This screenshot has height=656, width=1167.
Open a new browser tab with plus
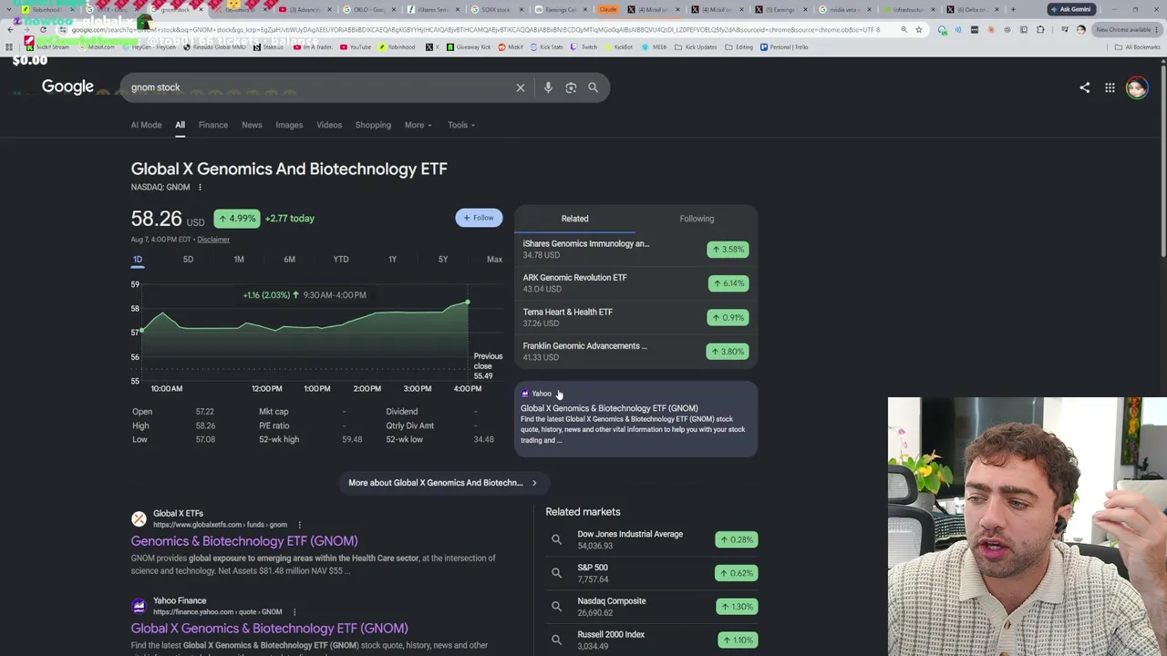point(1012,10)
